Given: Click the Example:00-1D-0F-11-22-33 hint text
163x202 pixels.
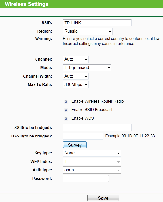Looking at the screenshot, I should tap(130, 136).
